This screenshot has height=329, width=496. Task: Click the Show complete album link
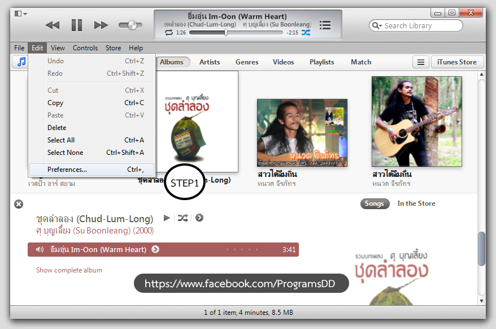[69, 270]
